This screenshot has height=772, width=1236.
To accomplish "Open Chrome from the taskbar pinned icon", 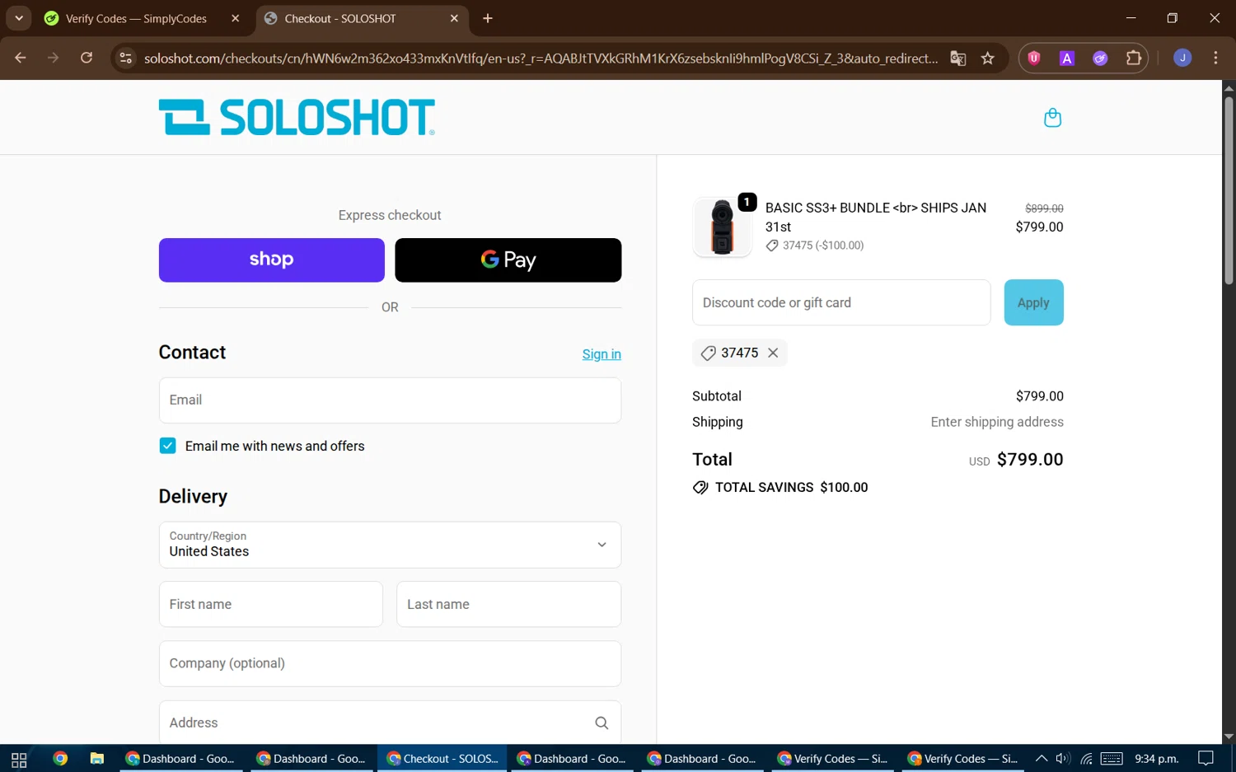I will coord(59,759).
